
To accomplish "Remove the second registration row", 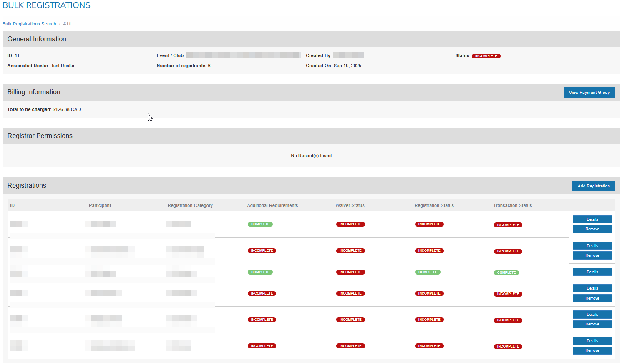I will [592, 255].
